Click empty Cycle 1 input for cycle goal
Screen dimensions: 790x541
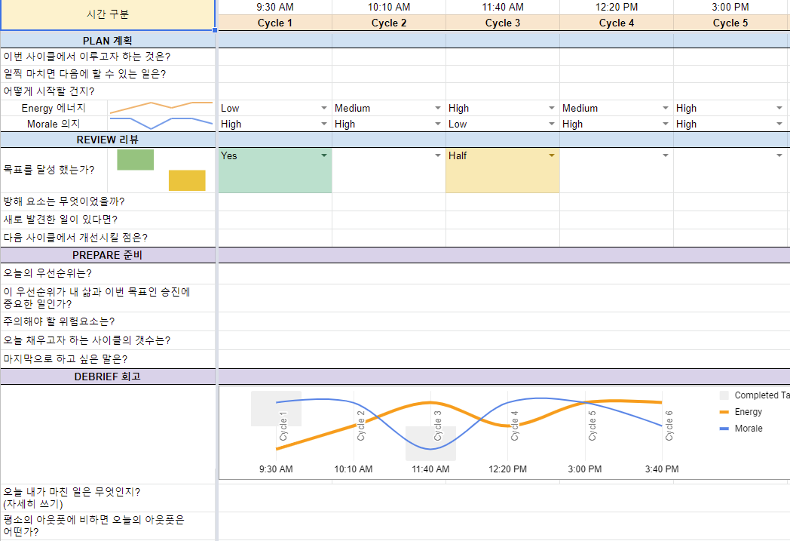(x=275, y=57)
